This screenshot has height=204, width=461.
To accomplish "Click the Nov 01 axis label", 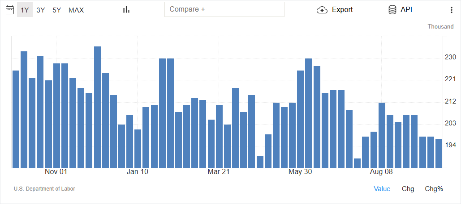I will pyautogui.click(x=56, y=172).
